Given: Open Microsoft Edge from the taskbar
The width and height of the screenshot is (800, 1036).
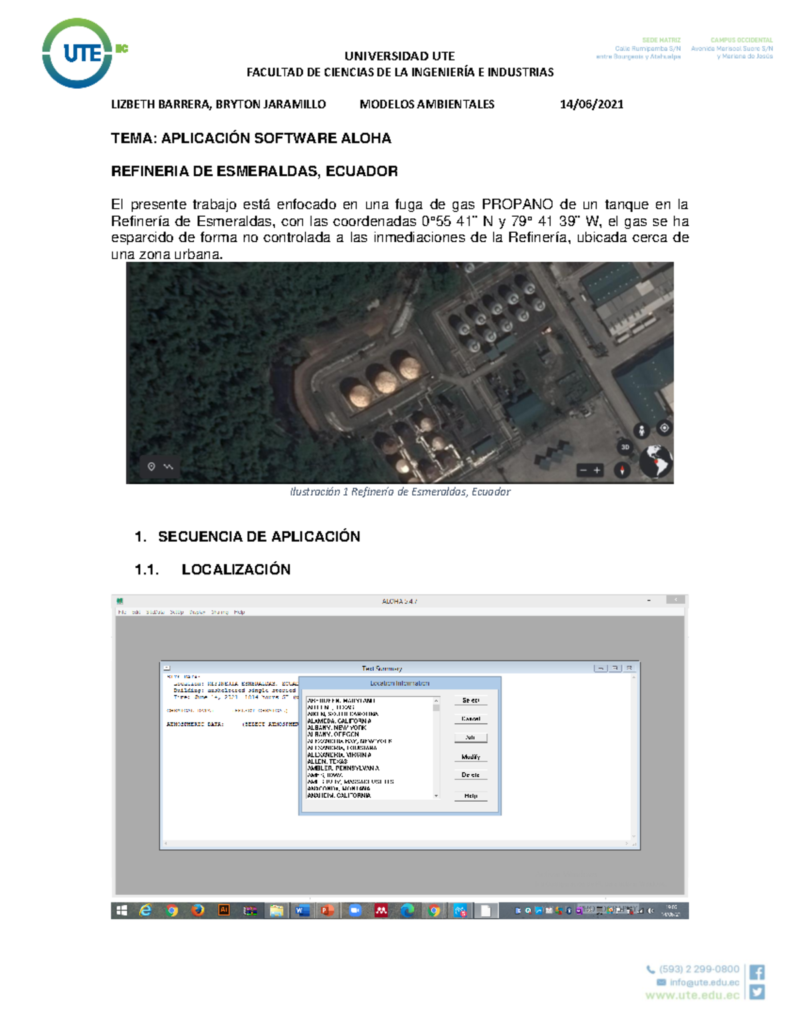Looking at the screenshot, I should tap(407, 911).
